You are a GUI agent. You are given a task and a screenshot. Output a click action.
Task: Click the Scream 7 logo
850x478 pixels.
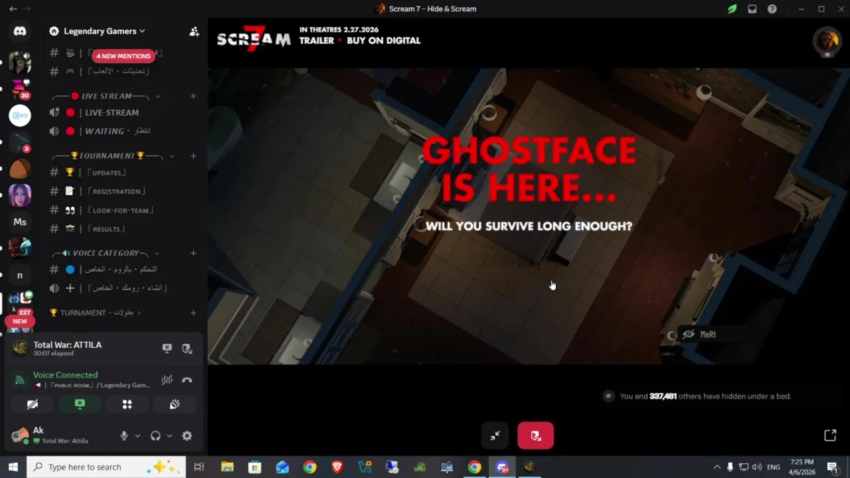tap(254, 39)
